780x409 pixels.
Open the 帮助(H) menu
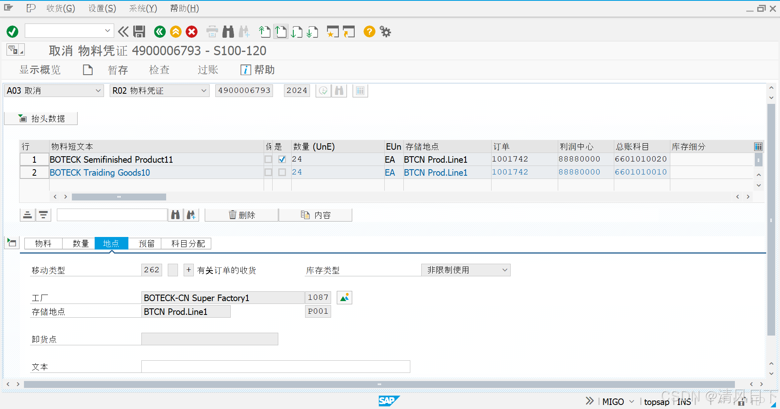pyautogui.click(x=184, y=8)
